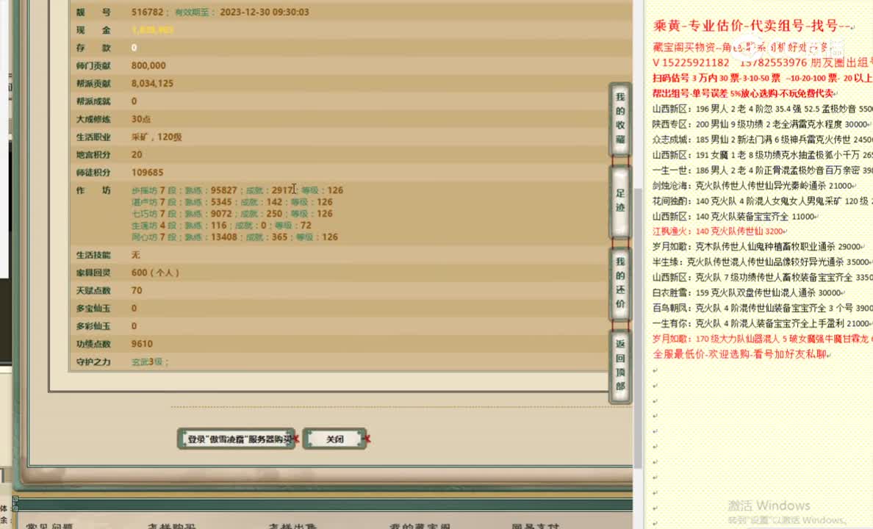
Task: Click the page vertical scrollbar thumb
Action: [x=638, y=328]
